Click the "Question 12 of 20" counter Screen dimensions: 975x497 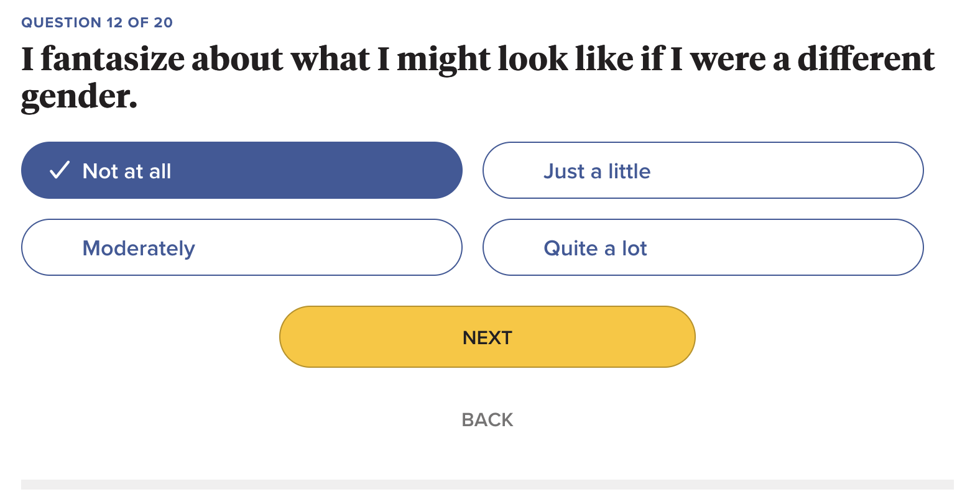point(97,23)
